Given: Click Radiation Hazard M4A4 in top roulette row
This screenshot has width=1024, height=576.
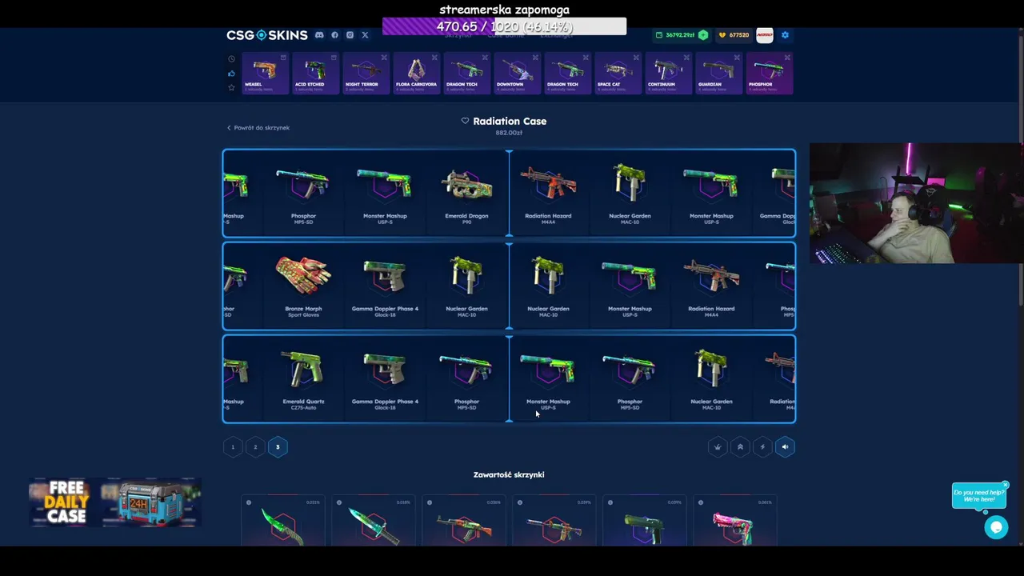Looking at the screenshot, I should tap(548, 194).
